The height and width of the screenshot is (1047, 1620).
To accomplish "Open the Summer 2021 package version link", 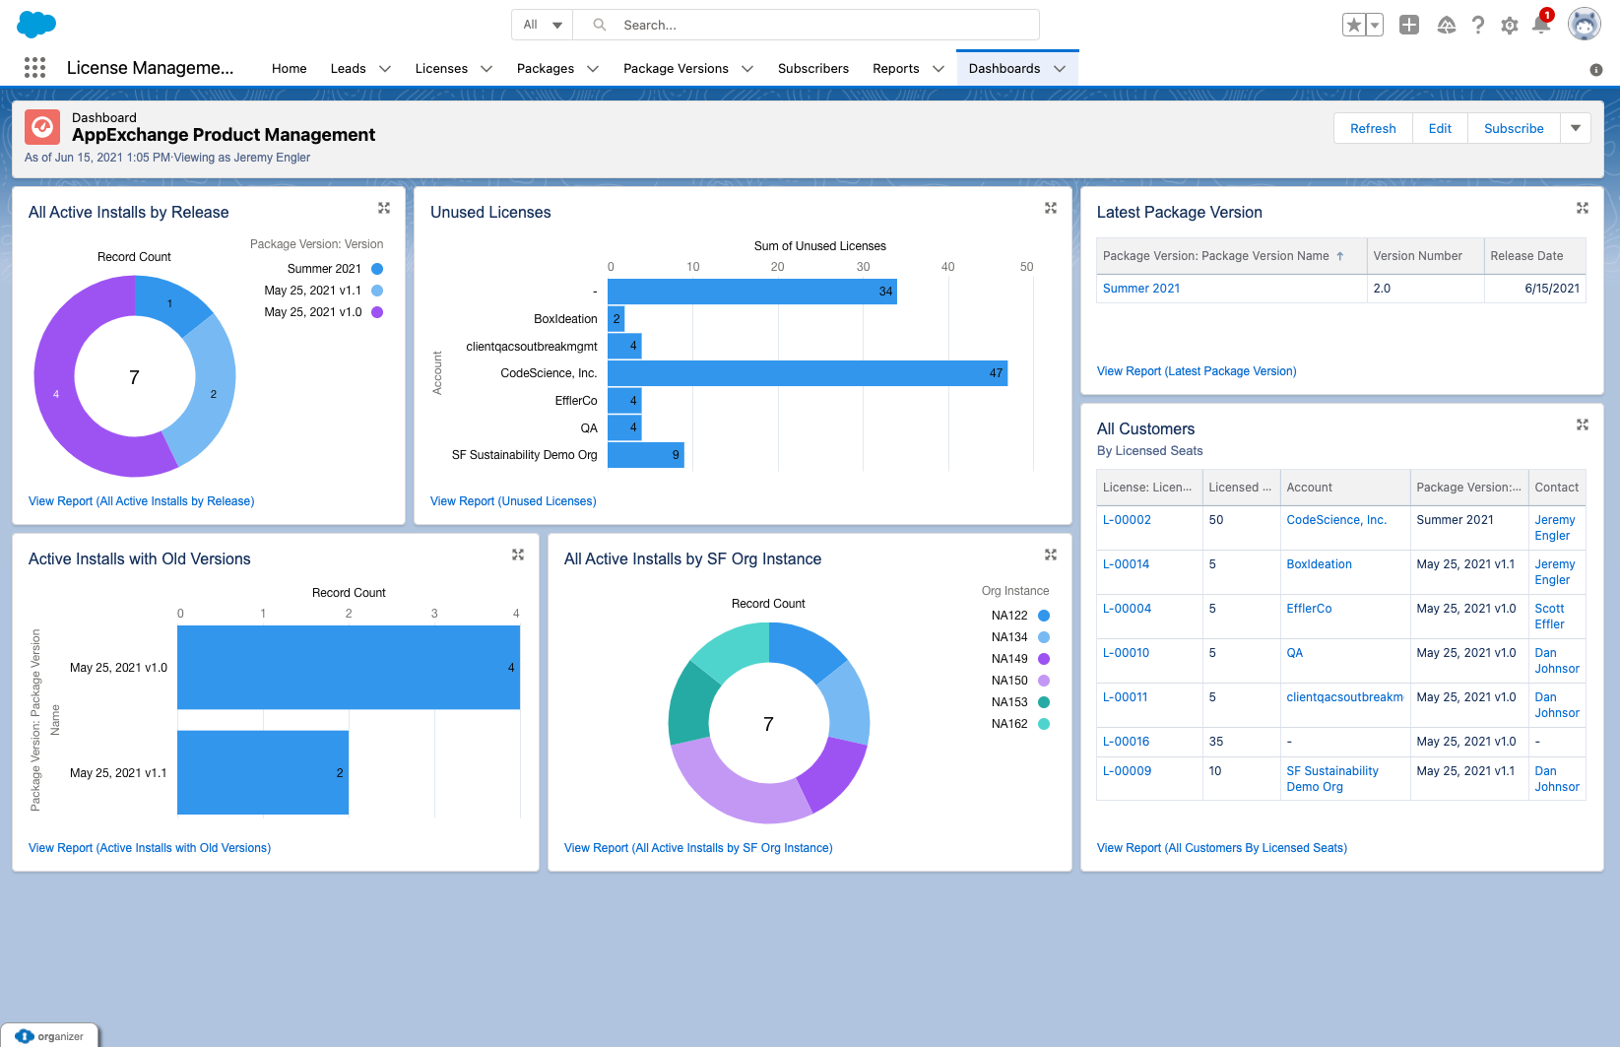I will [x=1141, y=289].
